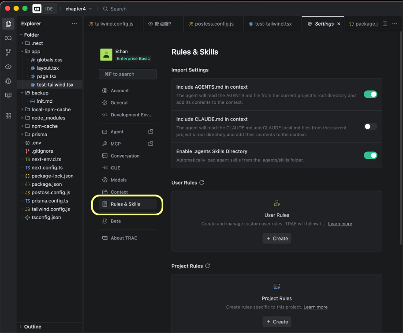Screen dimensions: 403x334
Task: Open the chapter4 project dropdown
Action: 79,9
